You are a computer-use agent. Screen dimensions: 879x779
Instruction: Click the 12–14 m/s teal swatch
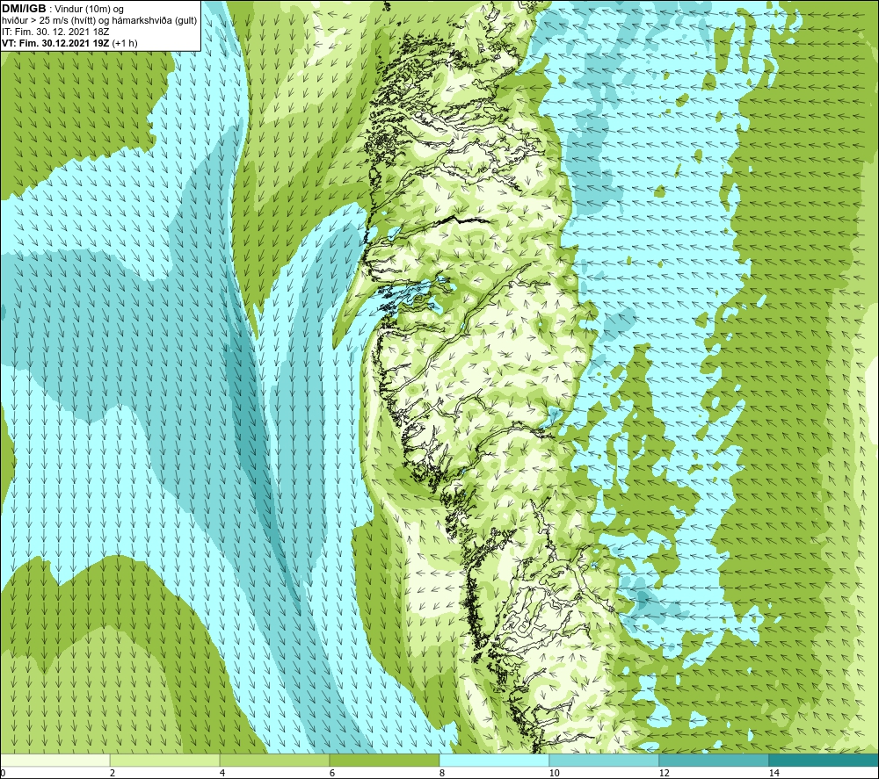[714, 760]
